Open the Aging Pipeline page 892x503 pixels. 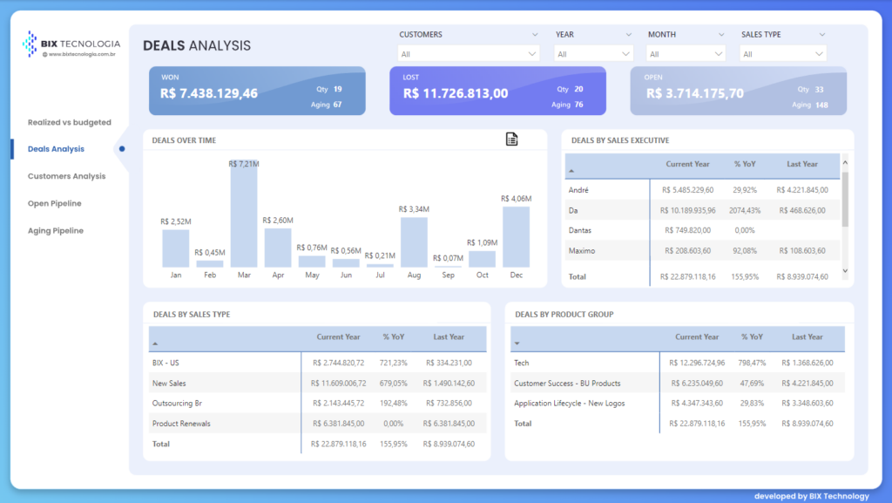(56, 231)
